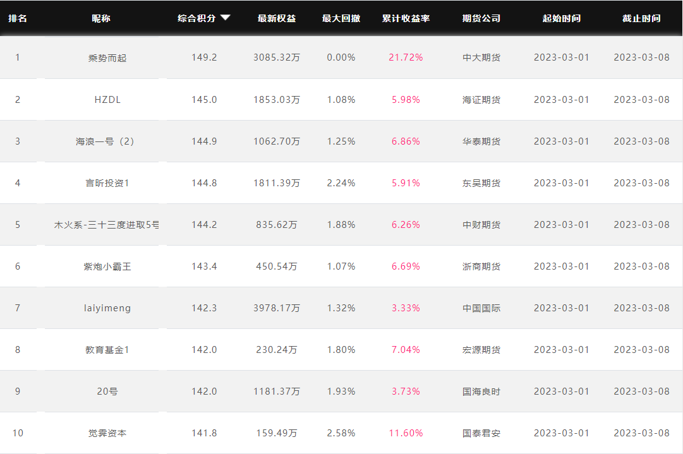The width and height of the screenshot is (683, 454).
Task: Click cumulative return 6.26%
Action: point(406,225)
